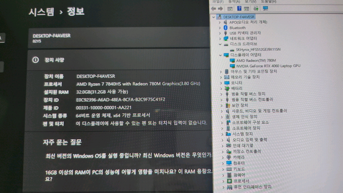Collapse the 디스크 드라이브 category
Viewport: 343px width, 193px height.
tap(220, 44)
